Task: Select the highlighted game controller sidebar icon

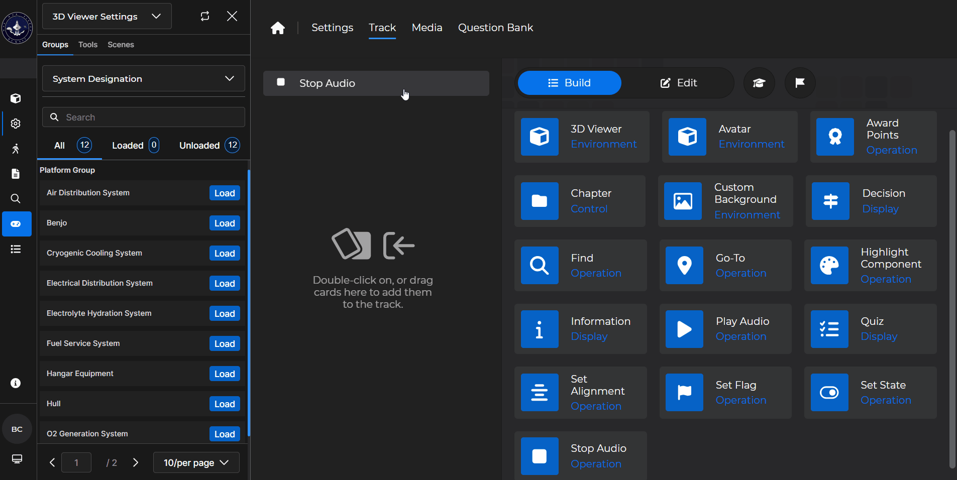Action: click(17, 224)
